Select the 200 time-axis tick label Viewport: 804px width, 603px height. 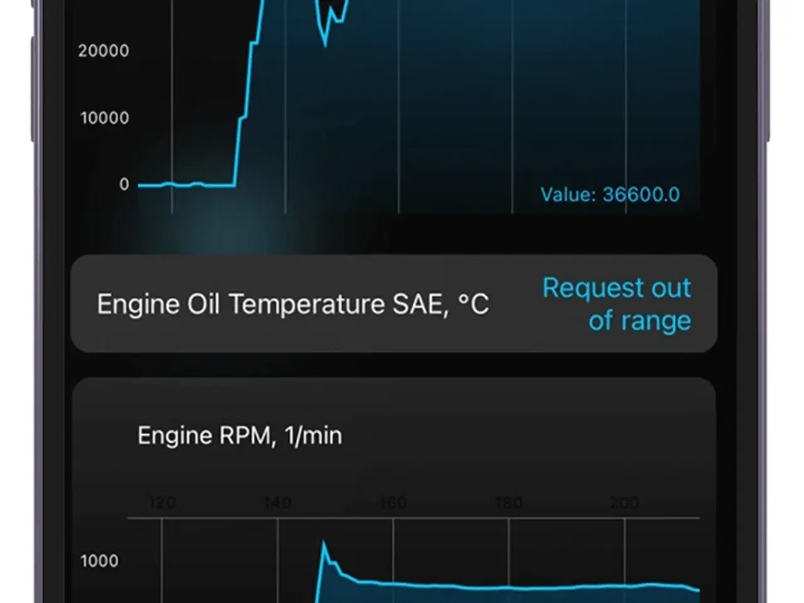click(x=624, y=503)
